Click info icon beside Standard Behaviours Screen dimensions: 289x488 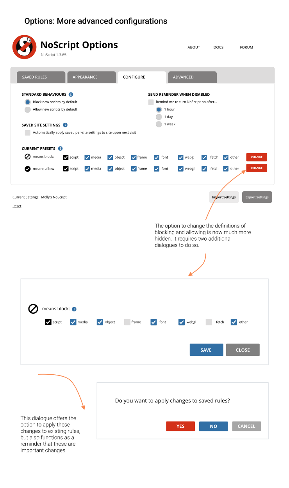[x=71, y=95]
